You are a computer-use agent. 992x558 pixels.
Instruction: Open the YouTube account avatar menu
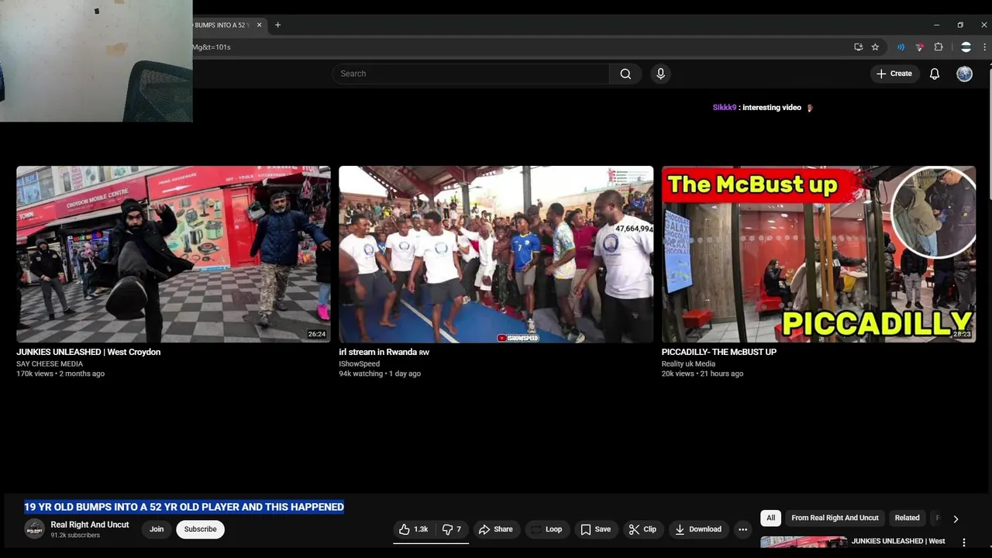coord(964,74)
